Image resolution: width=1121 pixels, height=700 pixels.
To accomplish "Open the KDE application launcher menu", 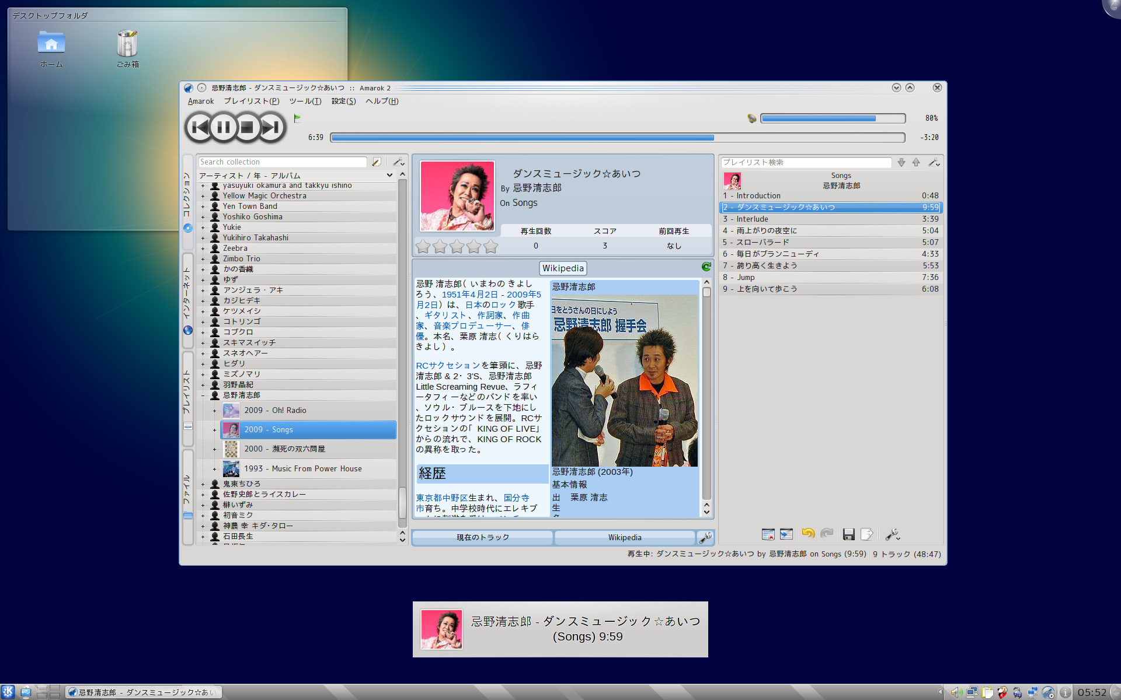I will coord(8,692).
